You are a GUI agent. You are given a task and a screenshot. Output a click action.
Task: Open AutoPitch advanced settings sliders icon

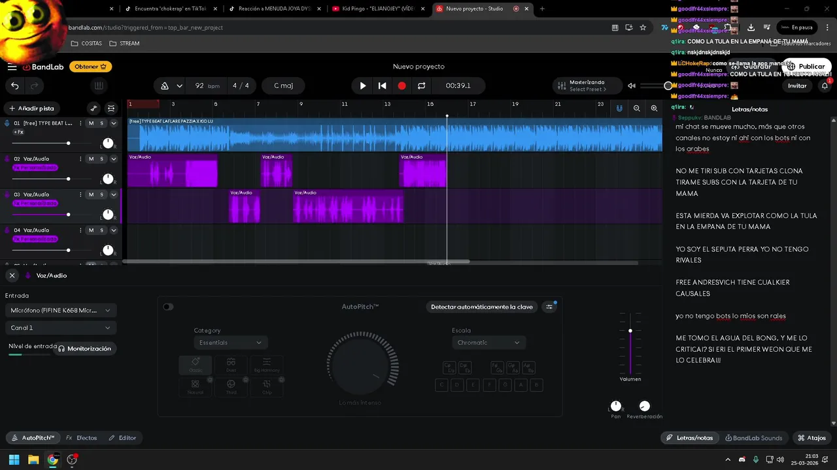click(549, 307)
